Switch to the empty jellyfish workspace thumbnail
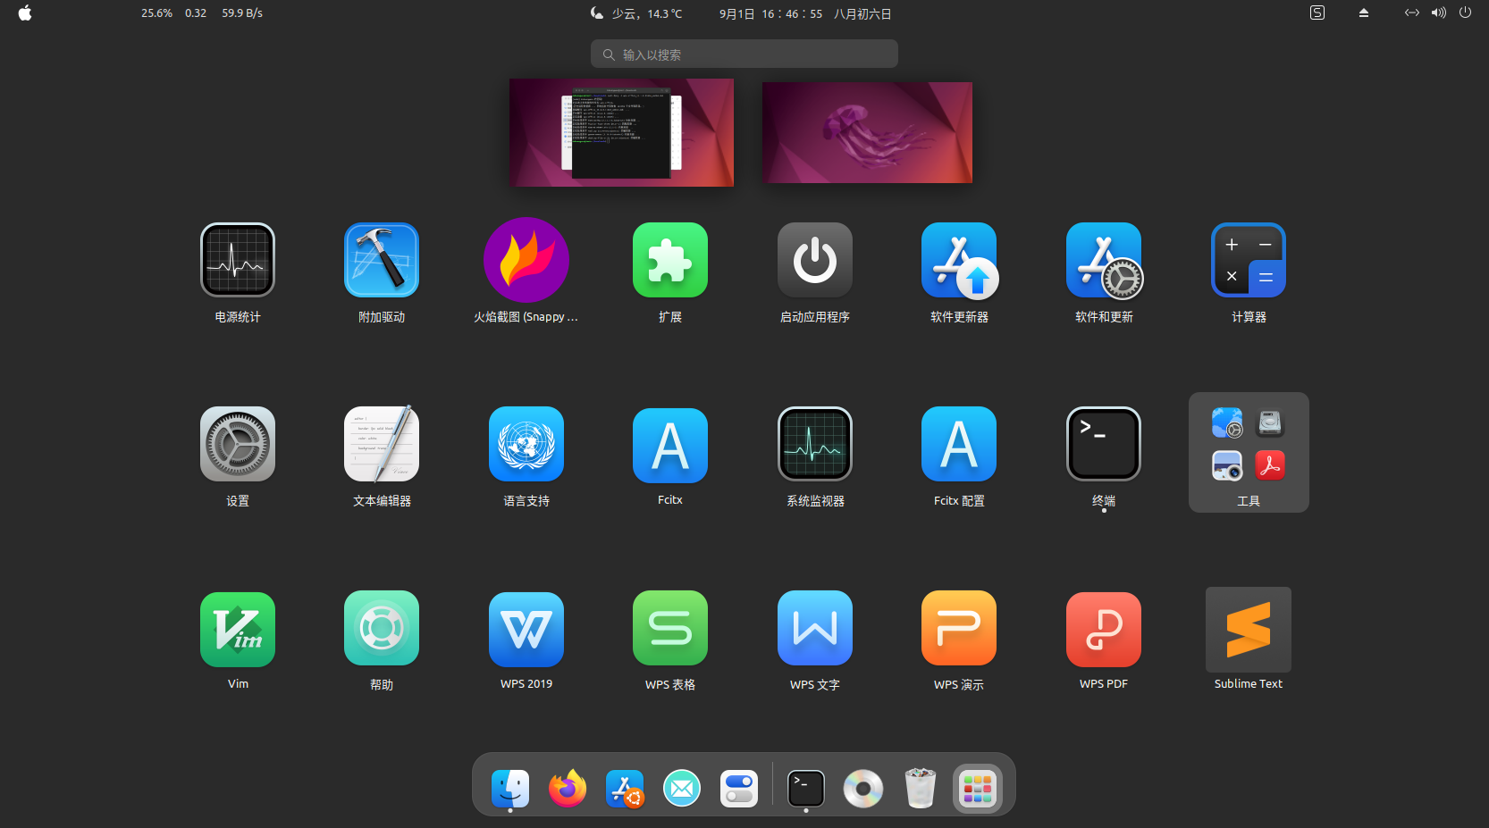The width and height of the screenshot is (1489, 828). point(867,132)
